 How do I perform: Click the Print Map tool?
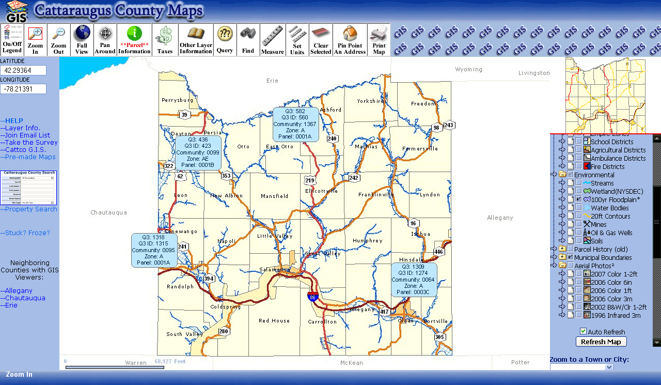tap(379, 40)
